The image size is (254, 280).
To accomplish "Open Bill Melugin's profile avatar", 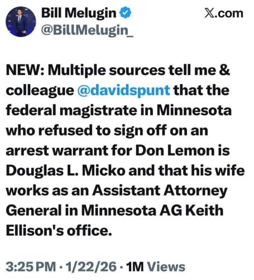I will tap(21, 22).
